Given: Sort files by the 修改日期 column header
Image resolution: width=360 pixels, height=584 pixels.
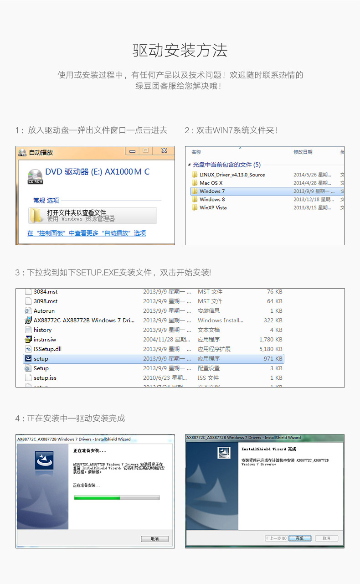Looking at the screenshot, I should (x=303, y=152).
